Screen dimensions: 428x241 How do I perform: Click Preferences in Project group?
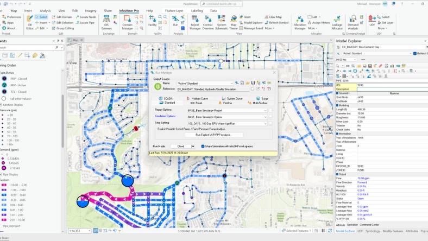[x=11, y=17]
